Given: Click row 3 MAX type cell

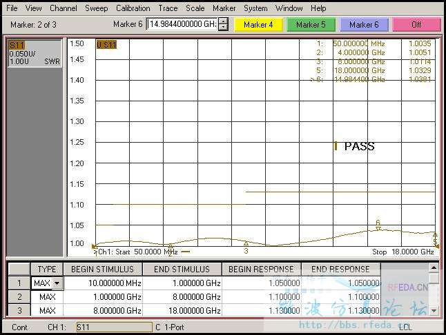Looking at the screenshot, I should (x=47, y=310).
